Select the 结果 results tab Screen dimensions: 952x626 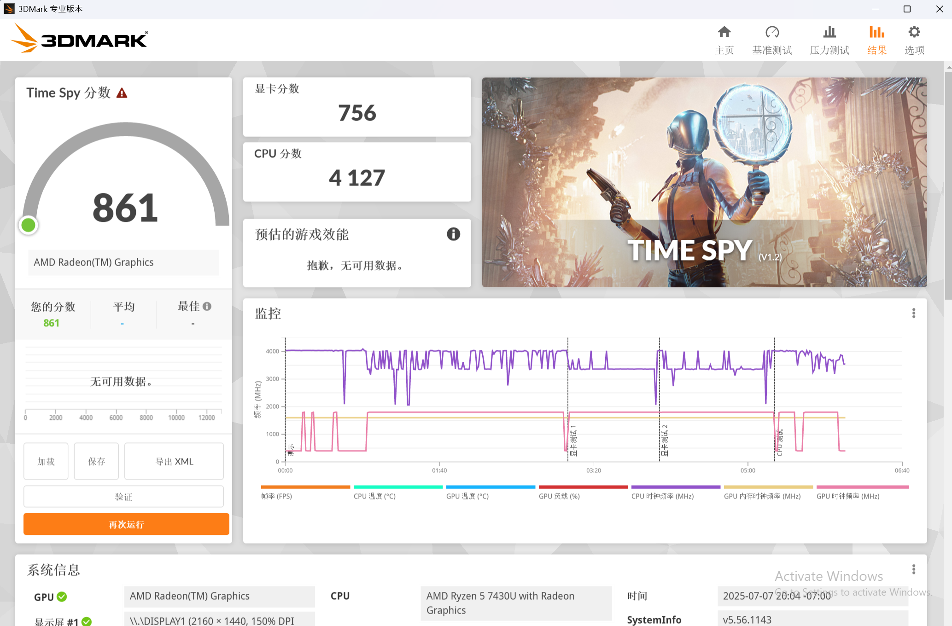click(x=876, y=40)
